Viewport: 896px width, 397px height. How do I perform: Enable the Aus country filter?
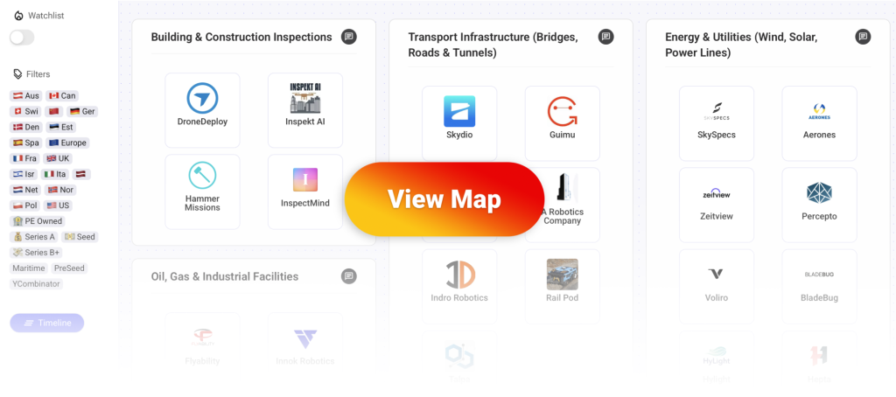point(26,95)
